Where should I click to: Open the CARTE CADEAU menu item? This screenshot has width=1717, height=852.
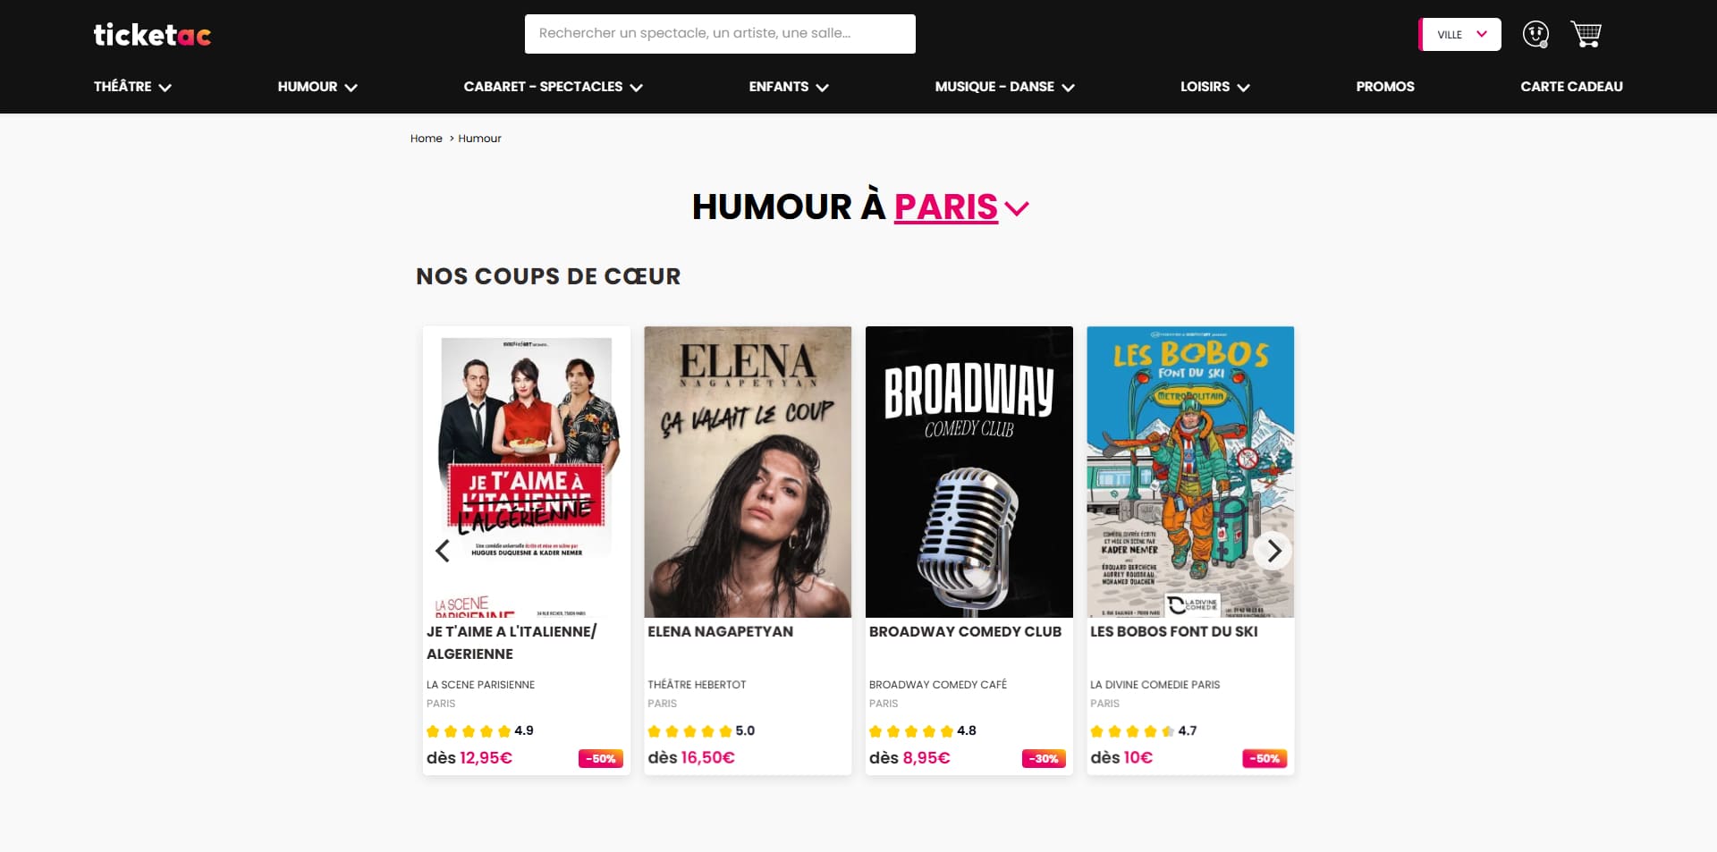[x=1571, y=87]
